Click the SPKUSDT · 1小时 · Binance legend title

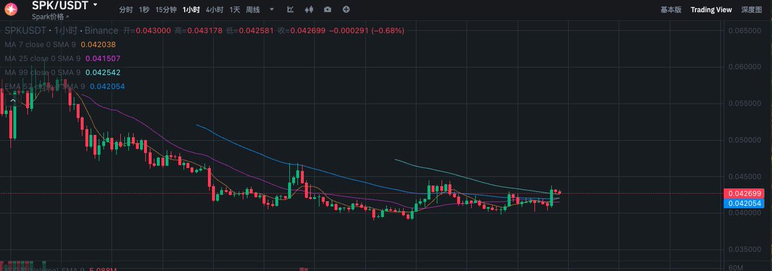[x=62, y=30]
